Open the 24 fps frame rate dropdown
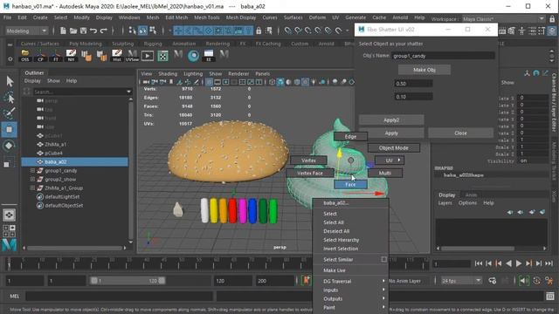 462,281
